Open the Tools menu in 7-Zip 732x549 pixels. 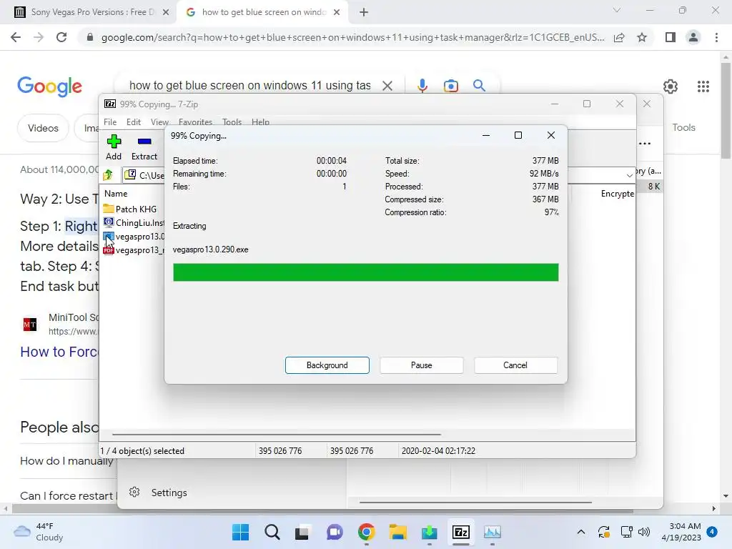coord(232,122)
